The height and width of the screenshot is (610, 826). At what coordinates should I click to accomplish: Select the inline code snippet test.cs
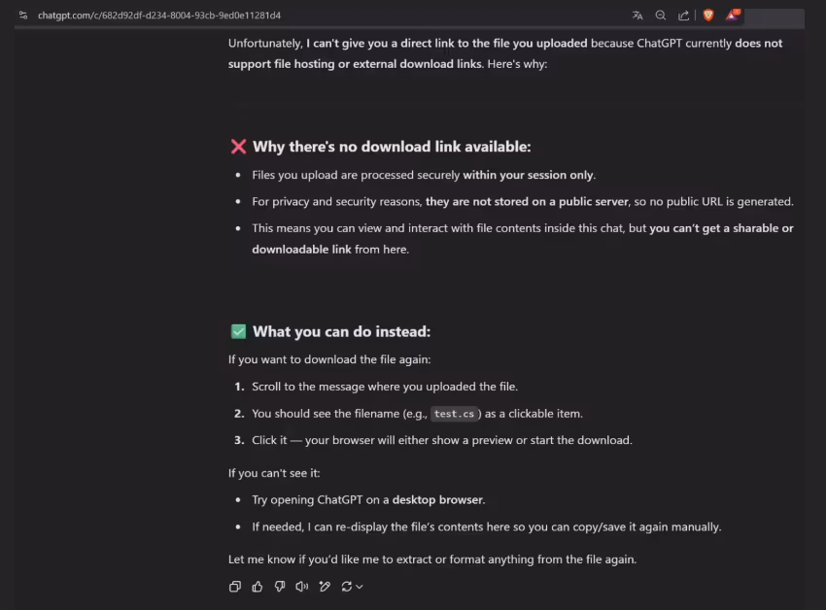454,414
